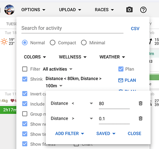Export activities with the CSV button

pyautogui.click(x=135, y=29)
